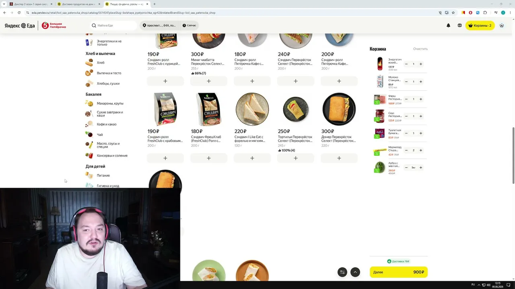Add 180₽ Сэндвич-ролл Пятёрочка Кафе to cart

252,81
